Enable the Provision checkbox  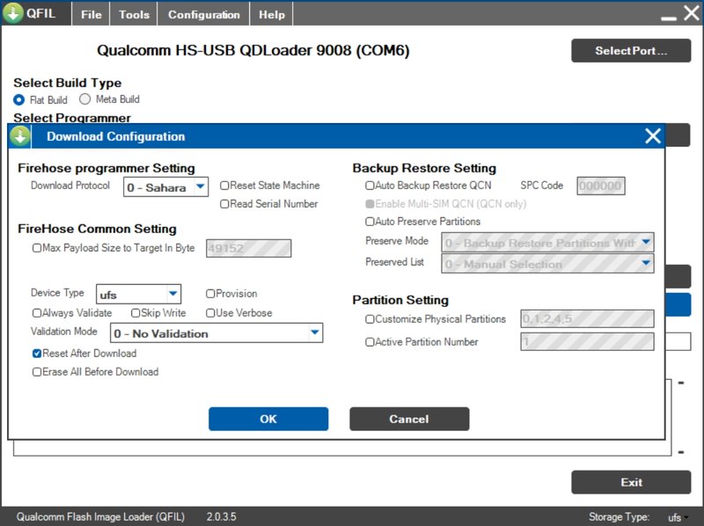pyautogui.click(x=210, y=294)
